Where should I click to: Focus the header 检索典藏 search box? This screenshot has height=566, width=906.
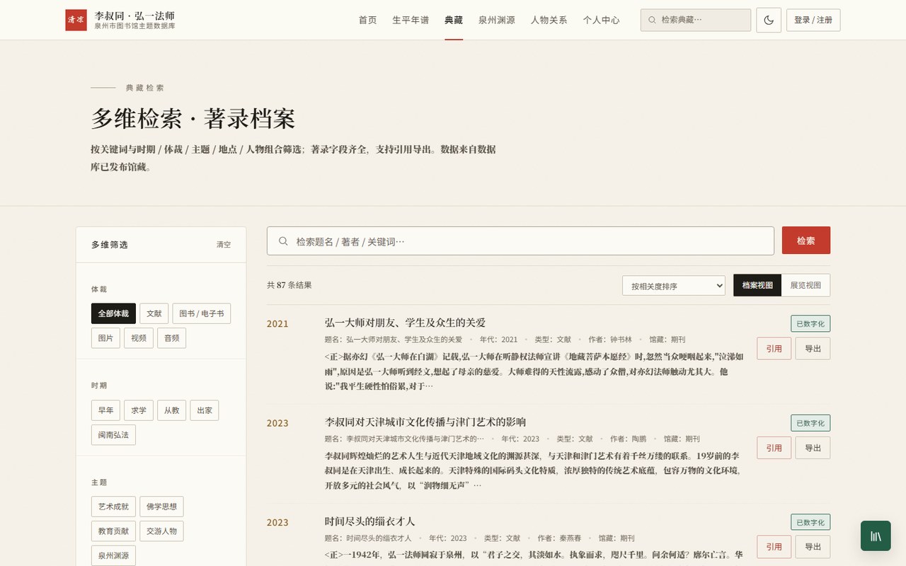pos(696,20)
